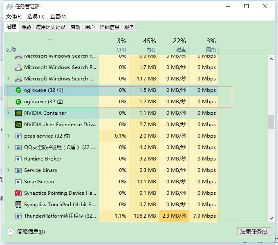Switch to the 应用历史记录 tab
Image resolution: width=278 pixels, height=245 pixels.
(x=51, y=27)
